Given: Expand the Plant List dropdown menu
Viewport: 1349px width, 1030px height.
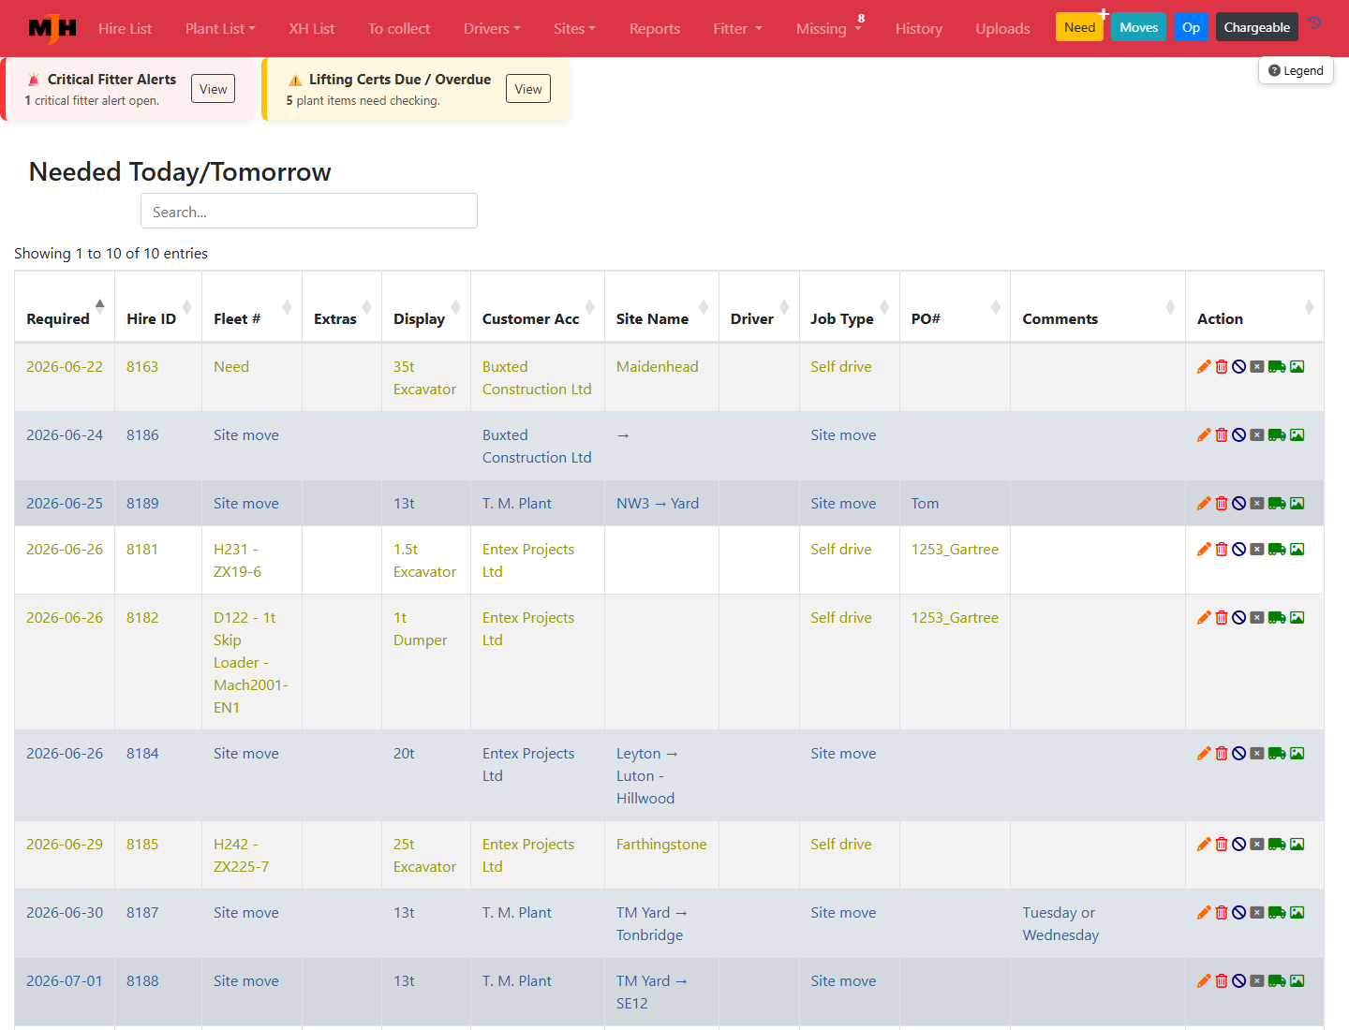Looking at the screenshot, I should click(x=220, y=29).
